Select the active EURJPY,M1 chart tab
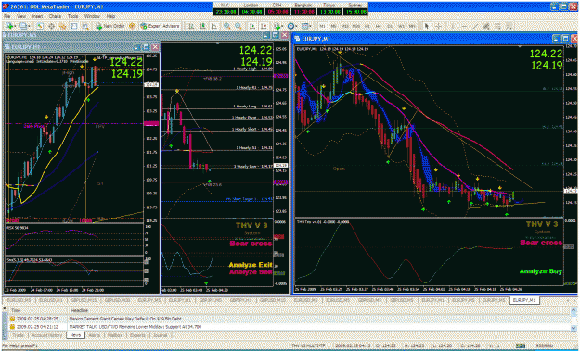 tap(524, 300)
